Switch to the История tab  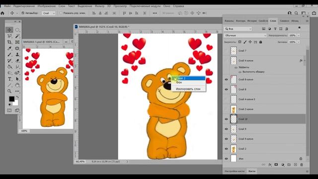pos(252,21)
